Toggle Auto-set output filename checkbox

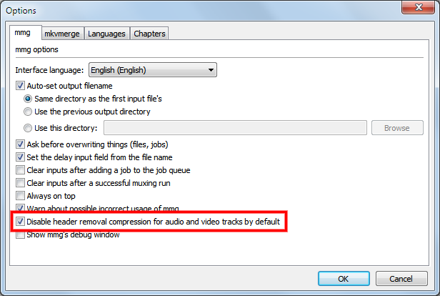20,86
